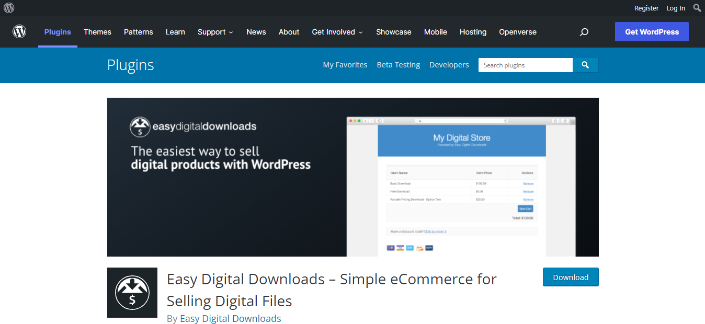705x324 pixels.
Task: Open the Beta Testing link
Action: pos(399,65)
